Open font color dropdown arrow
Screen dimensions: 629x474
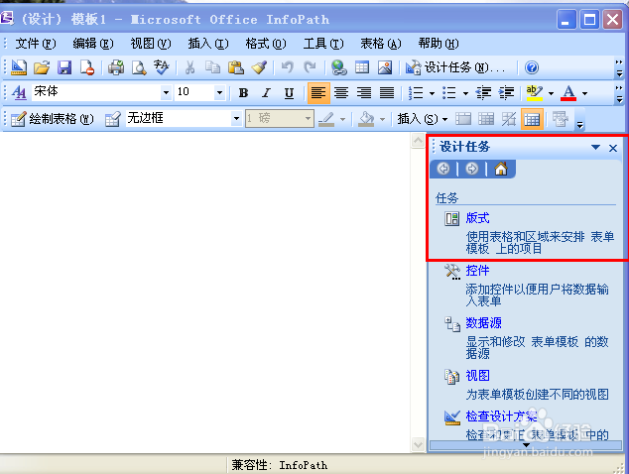pyautogui.click(x=585, y=93)
